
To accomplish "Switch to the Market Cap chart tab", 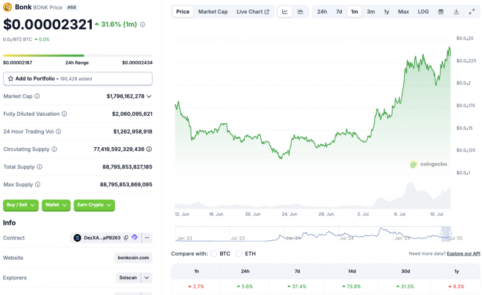I will tap(213, 11).
